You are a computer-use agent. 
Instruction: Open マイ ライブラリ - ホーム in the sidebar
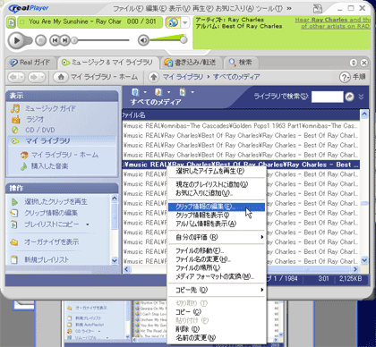pyautogui.click(x=64, y=155)
